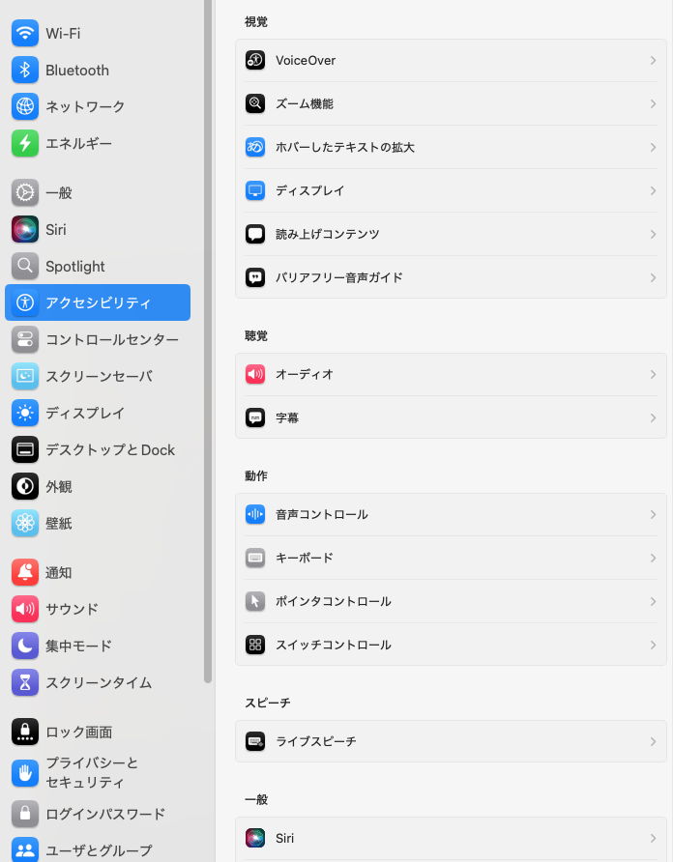Click the Bluetooth icon in sidebar
Viewport: 673px width, 862px height.
pyautogui.click(x=25, y=70)
